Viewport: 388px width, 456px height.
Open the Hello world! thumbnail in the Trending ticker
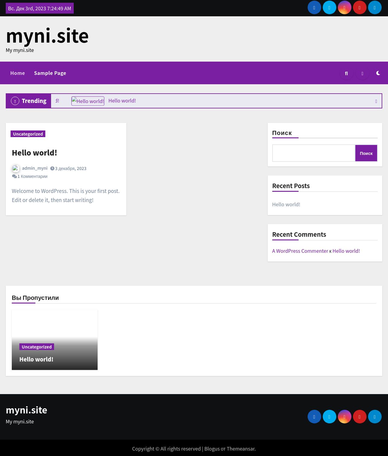(x=88, y=101)
